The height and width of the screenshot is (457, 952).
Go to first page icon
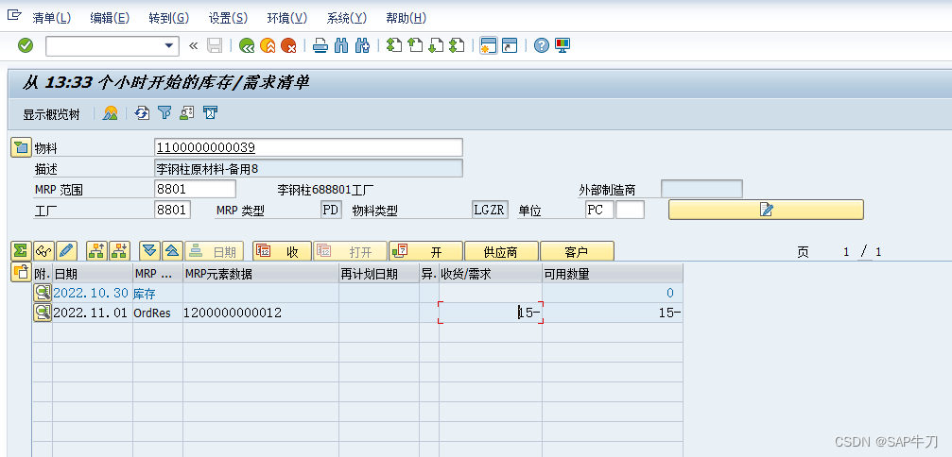pyautogui.click(x=394, y=45)
